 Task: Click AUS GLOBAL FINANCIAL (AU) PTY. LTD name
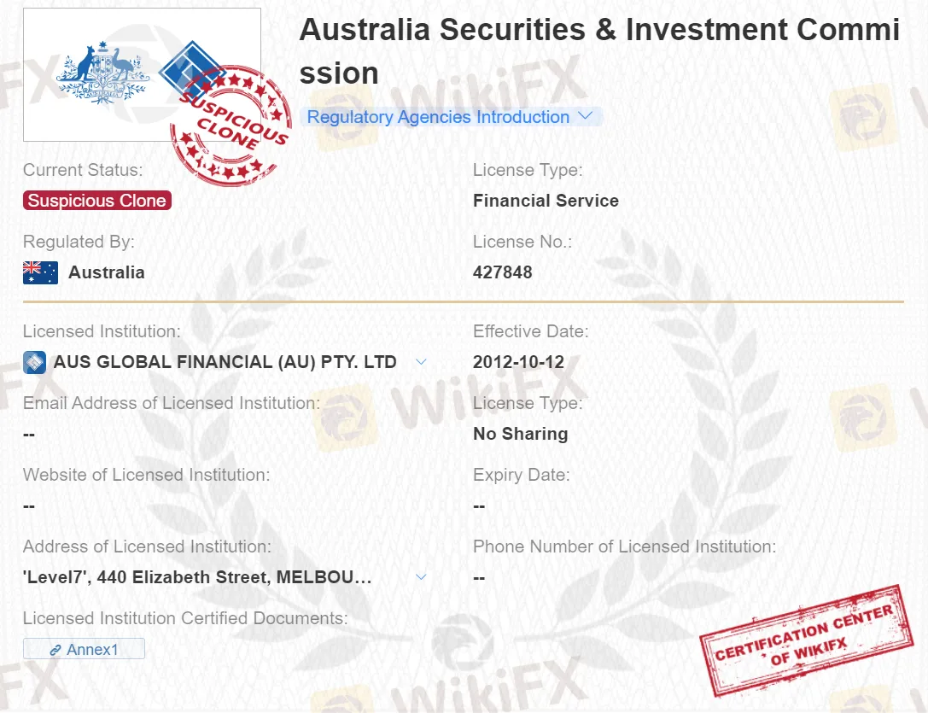click(x=225, y=362)
